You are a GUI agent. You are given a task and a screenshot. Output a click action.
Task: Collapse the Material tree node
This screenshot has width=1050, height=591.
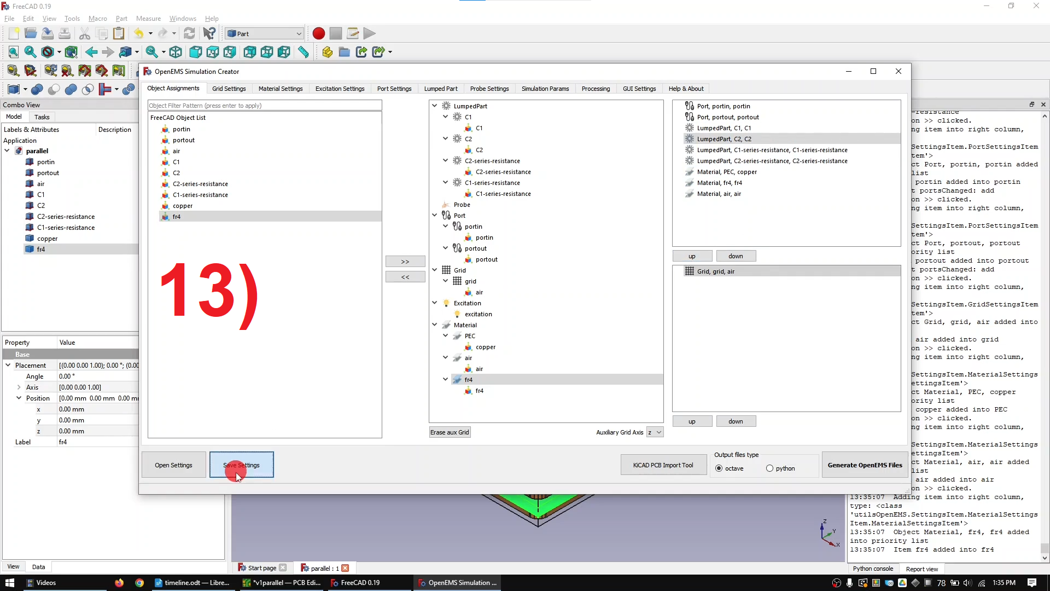click(435, 325)
